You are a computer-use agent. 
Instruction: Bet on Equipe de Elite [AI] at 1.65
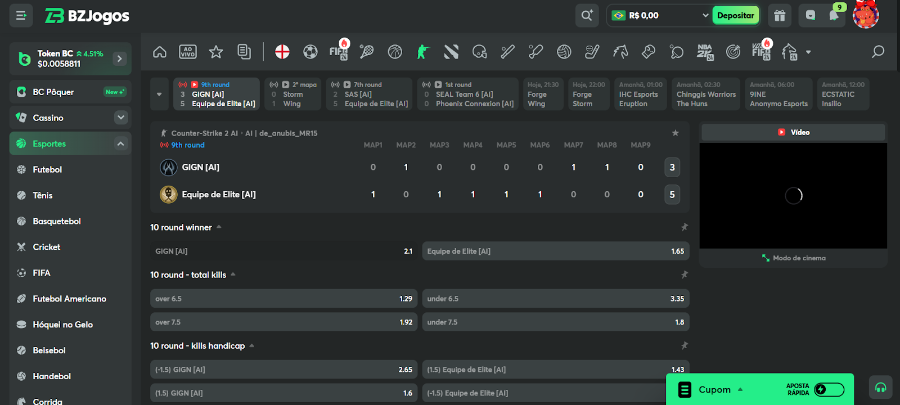(556, 251)
